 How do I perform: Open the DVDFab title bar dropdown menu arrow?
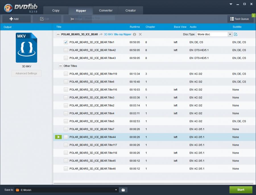230,4
